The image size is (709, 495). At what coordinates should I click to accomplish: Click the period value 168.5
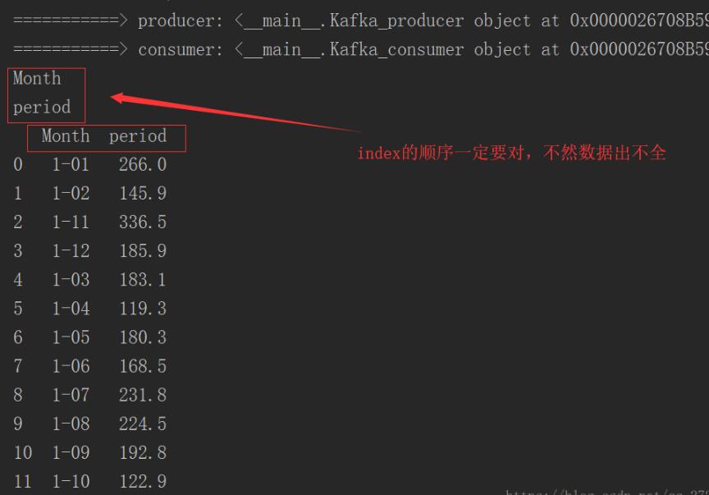tap(142, 366)
